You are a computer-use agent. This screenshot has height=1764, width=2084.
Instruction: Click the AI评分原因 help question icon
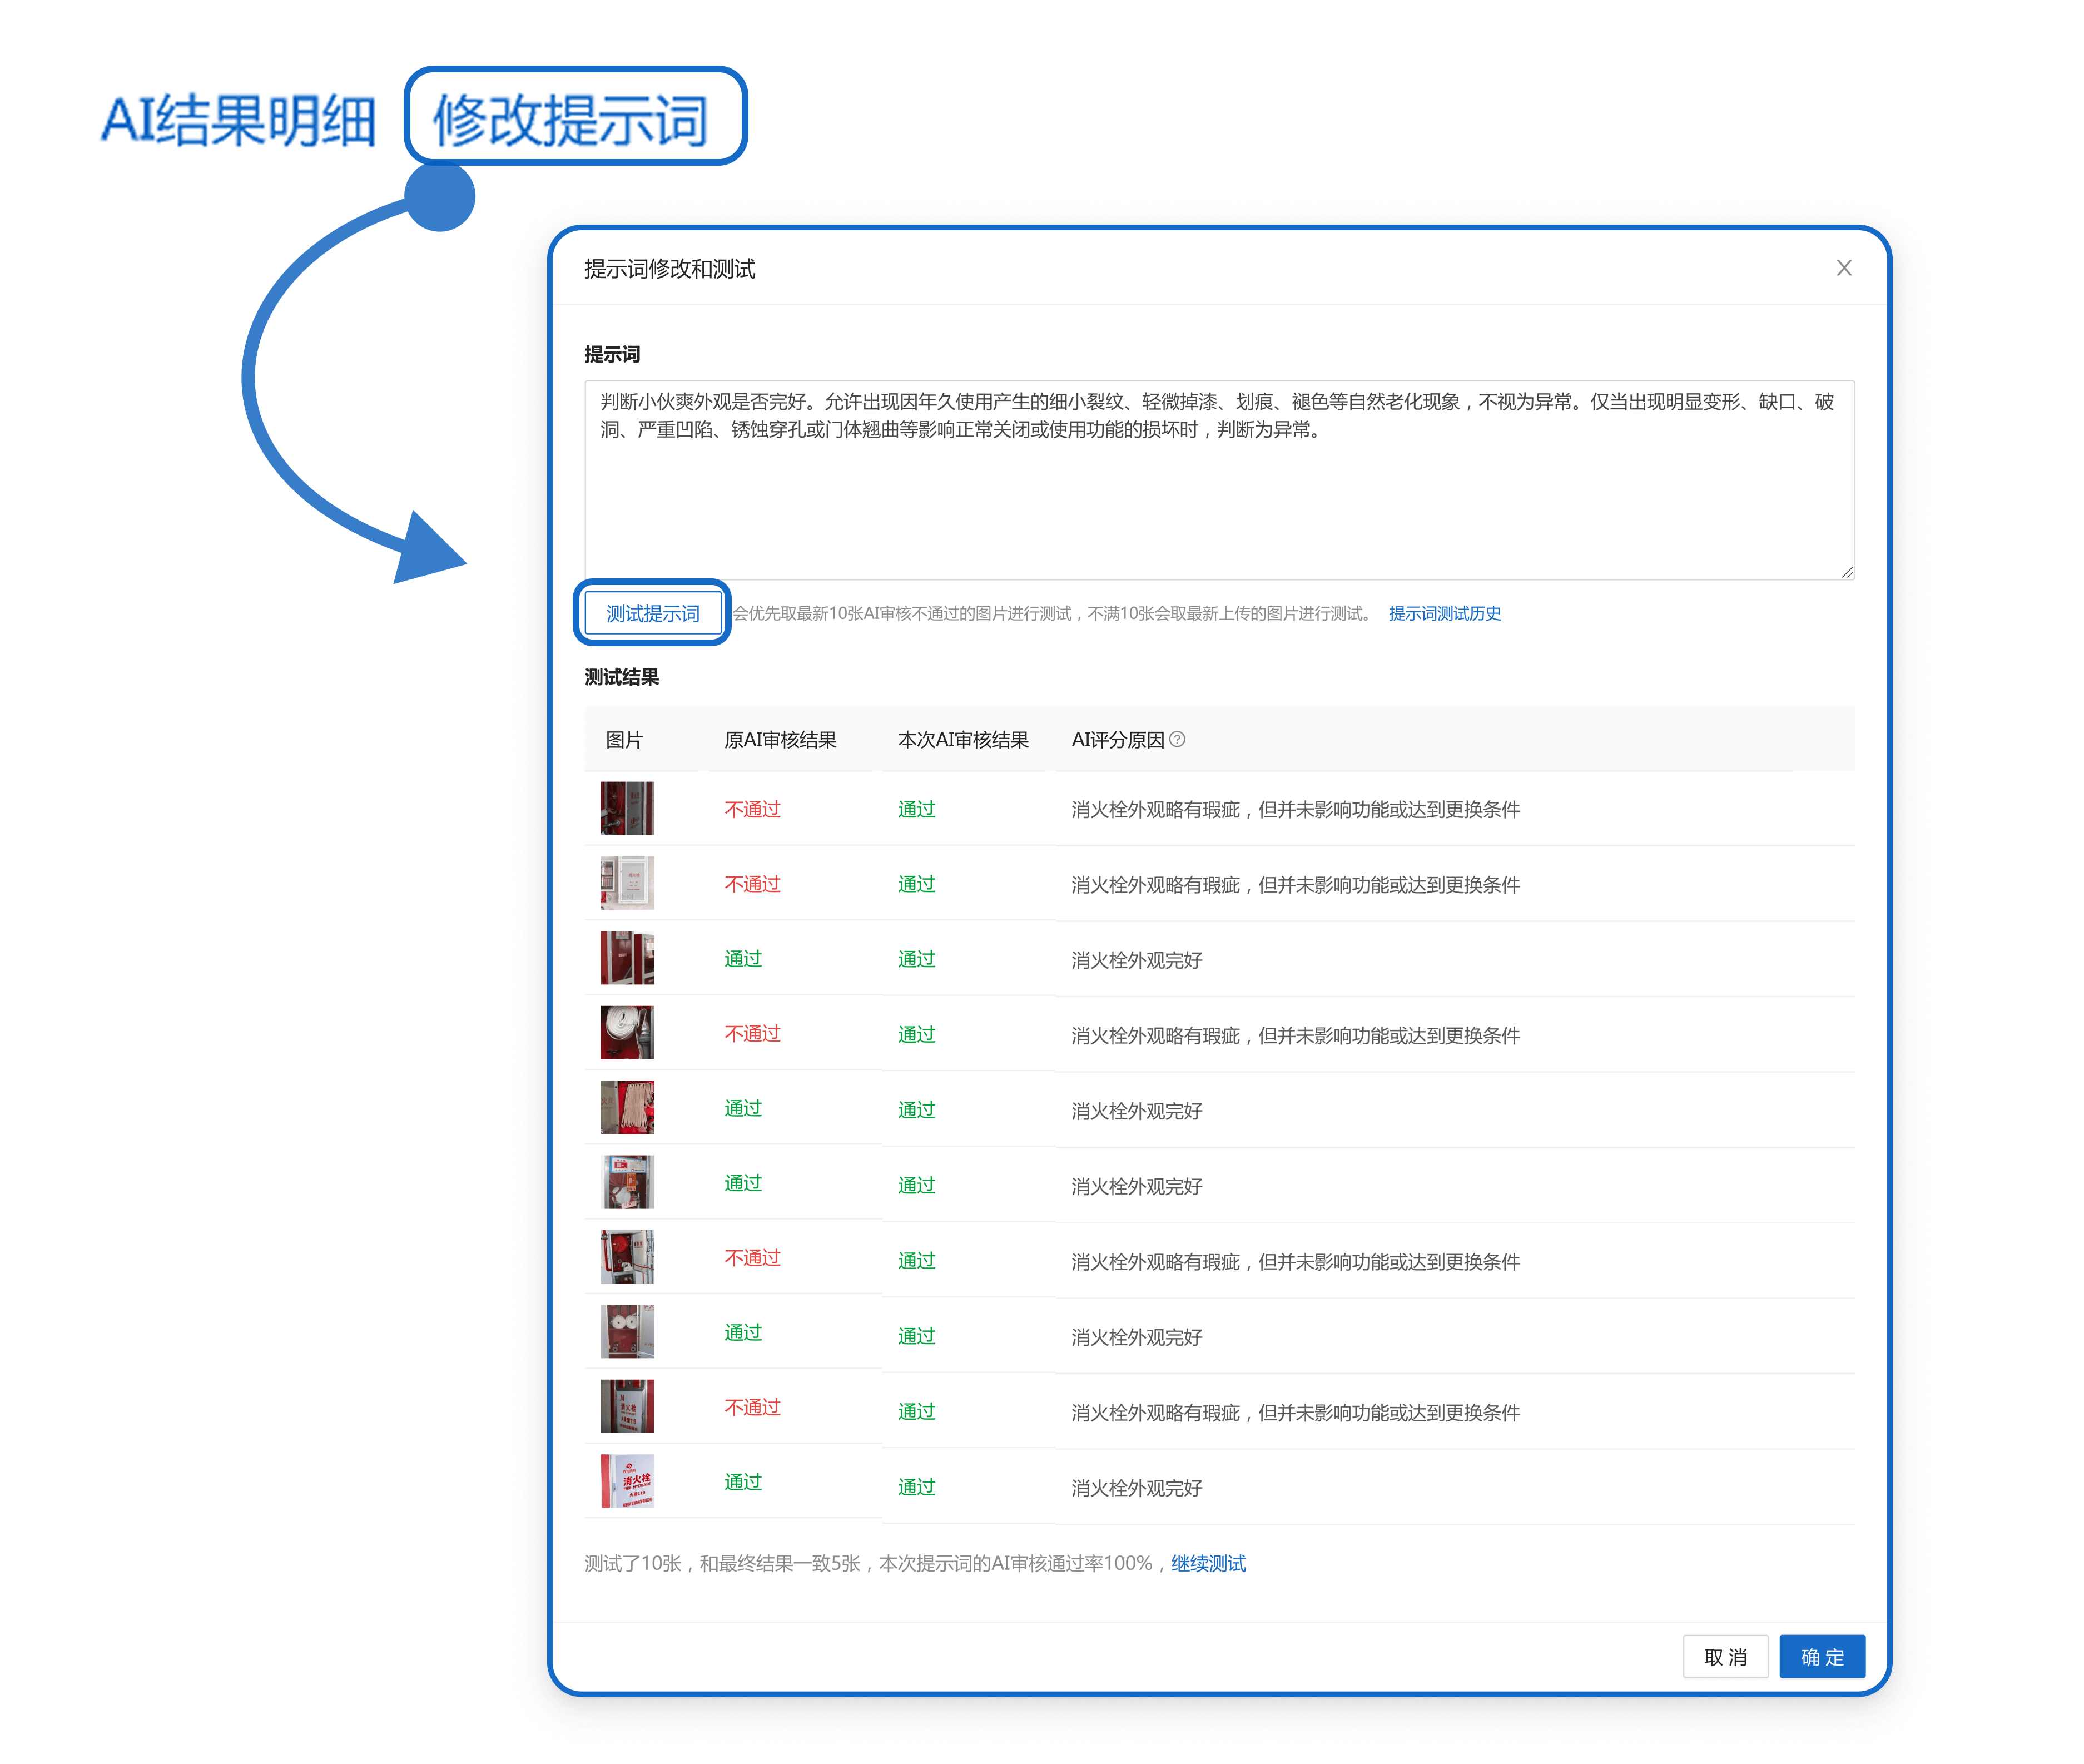pos(1177,740)
